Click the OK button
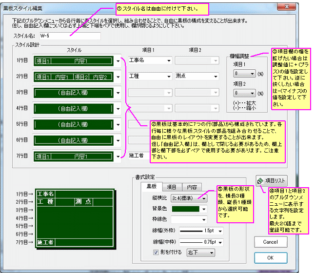This screenshot has width=315, height=273. pos(271,258)
